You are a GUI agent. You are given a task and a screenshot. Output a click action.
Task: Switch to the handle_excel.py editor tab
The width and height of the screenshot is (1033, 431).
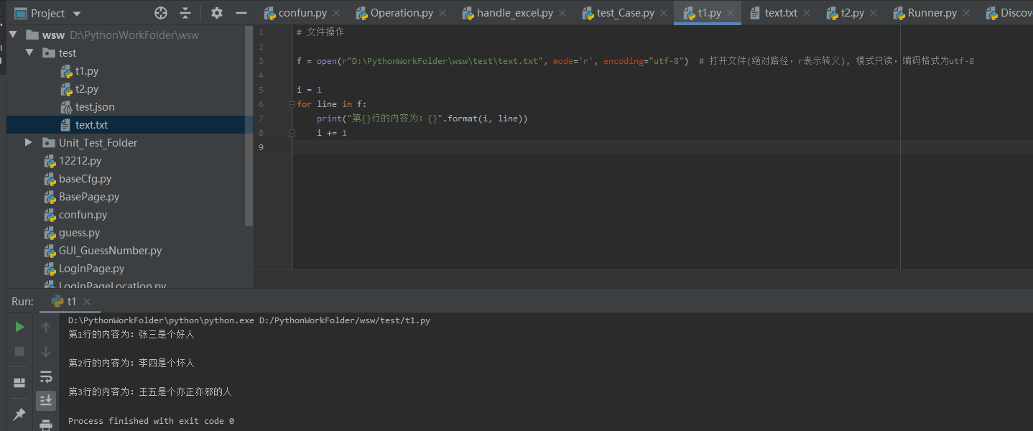pyautogui.click(x=515, y=13)
